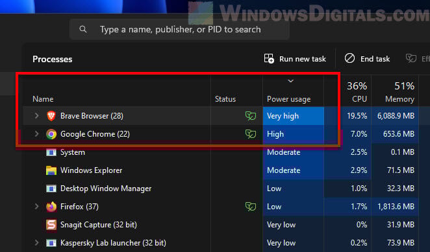Viewport: 430px width, 252px height.
Task: Click the search magnifier icon
Action: [83, 29]
